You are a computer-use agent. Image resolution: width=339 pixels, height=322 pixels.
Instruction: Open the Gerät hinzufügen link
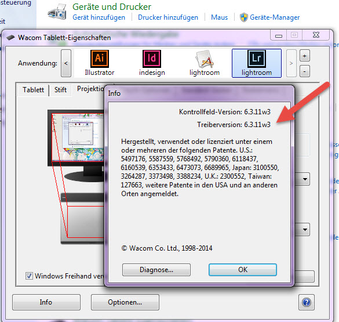(x=99, y=17)
